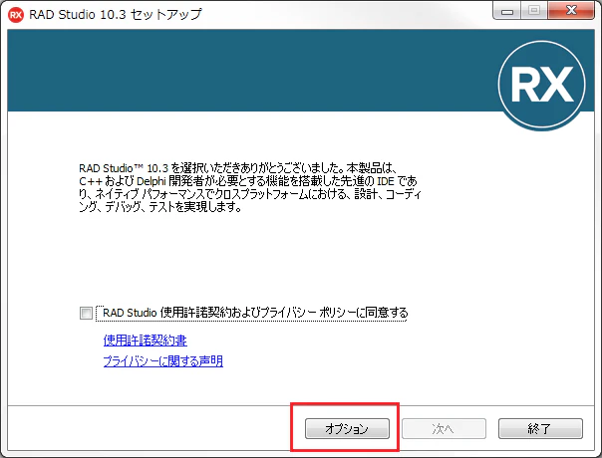This screenshot has width=602, height=458.
Task: Check the RAD Studio license agreement checkbox
Action: point(86,313)
